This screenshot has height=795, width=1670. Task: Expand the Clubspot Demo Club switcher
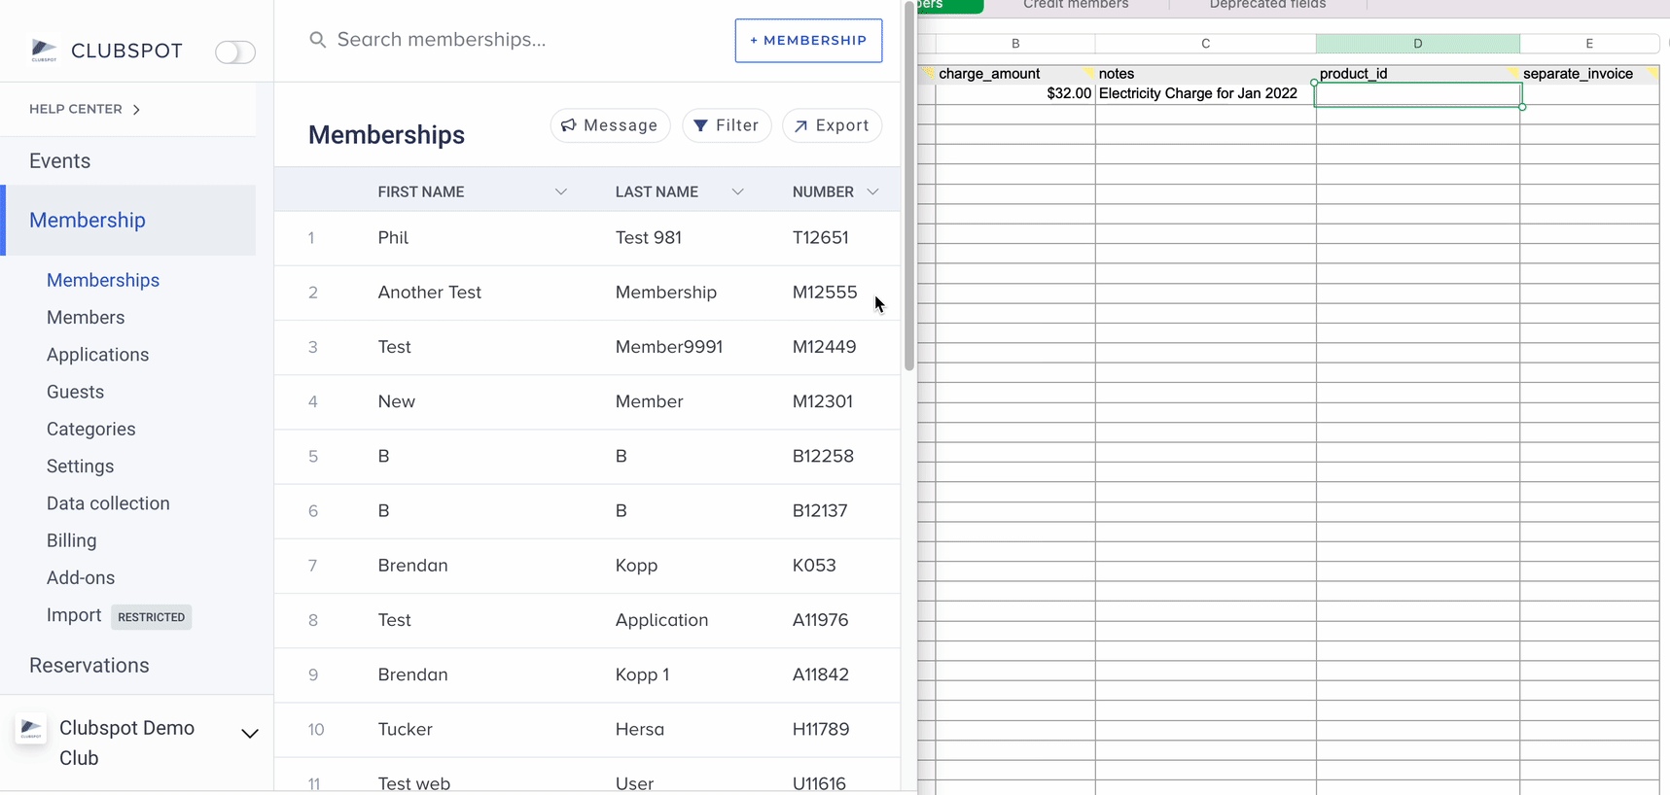249,734
